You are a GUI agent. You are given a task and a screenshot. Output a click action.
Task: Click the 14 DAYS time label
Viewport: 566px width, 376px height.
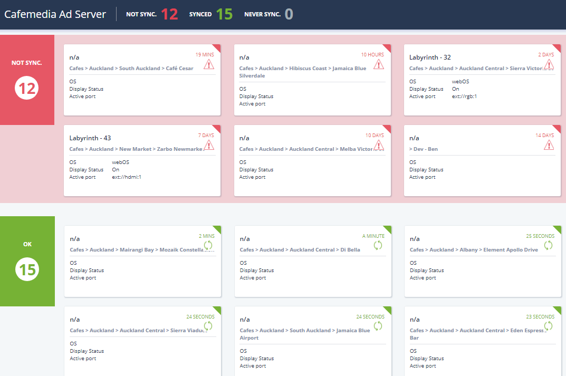[545, 136]
